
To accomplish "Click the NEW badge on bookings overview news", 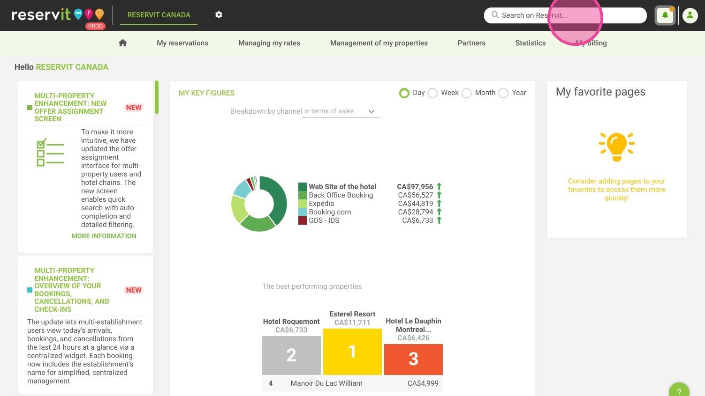I will tap(134, 290).
